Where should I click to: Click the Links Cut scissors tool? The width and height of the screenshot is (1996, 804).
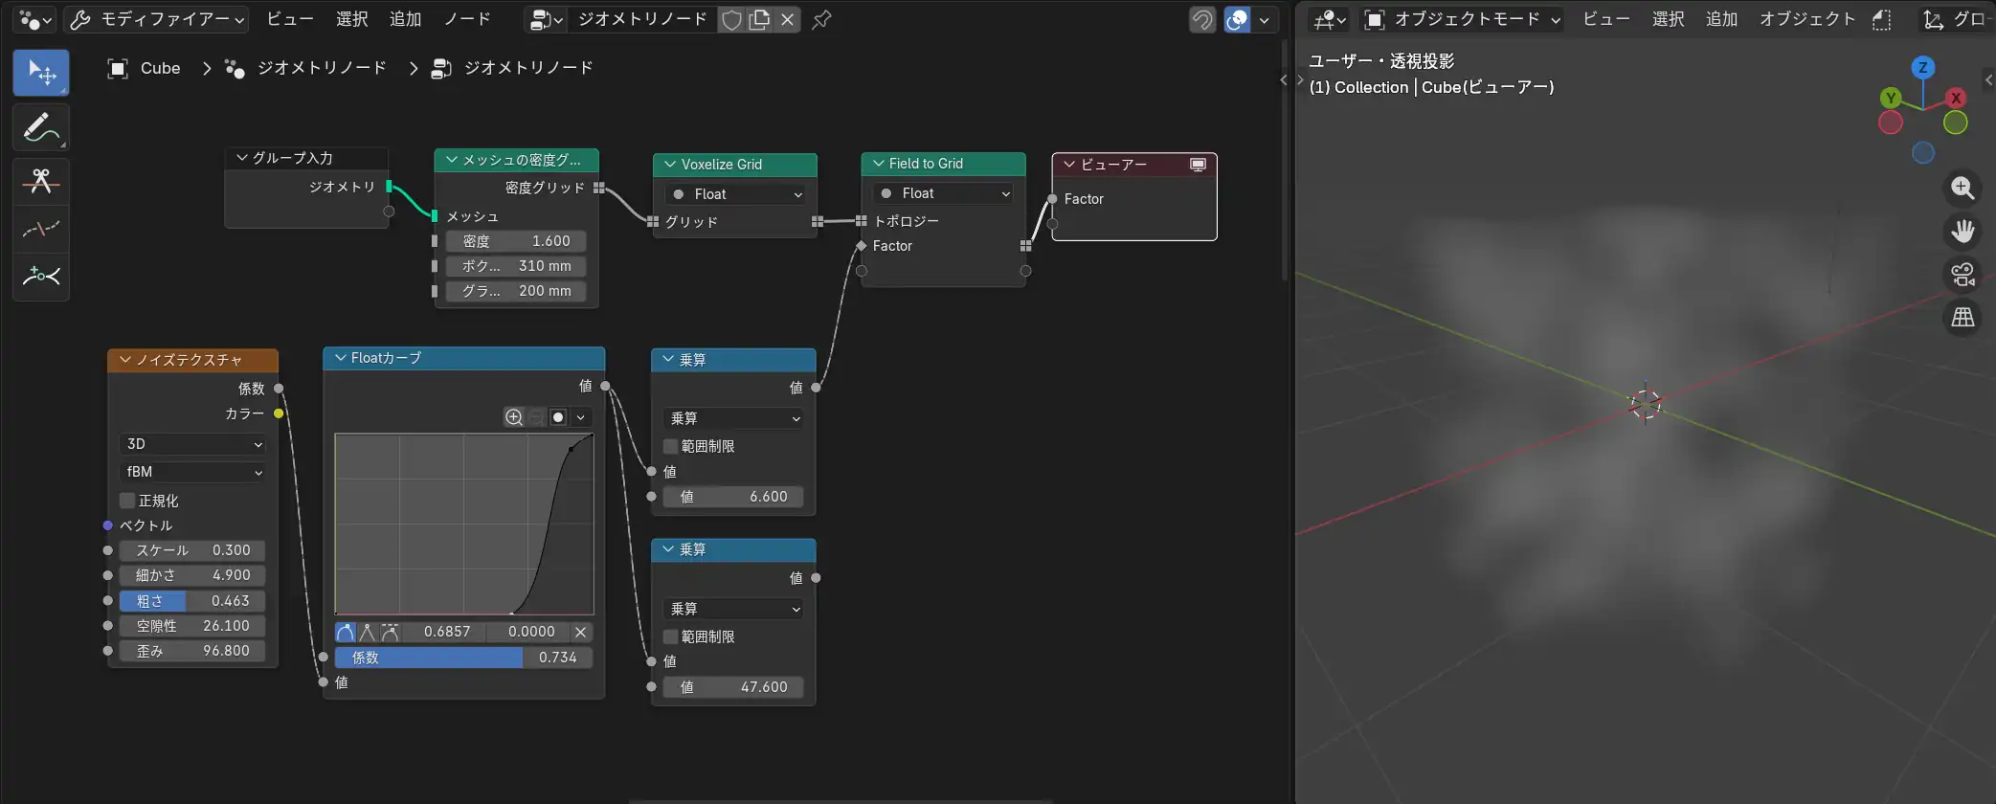tap(40, 182)
